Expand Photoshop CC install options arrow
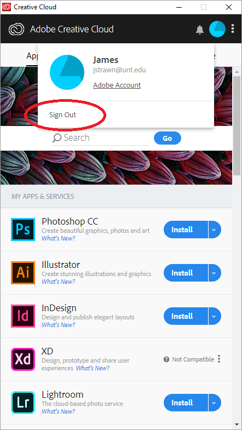Viewport: 242px width, 430px height. coord(215,230)
